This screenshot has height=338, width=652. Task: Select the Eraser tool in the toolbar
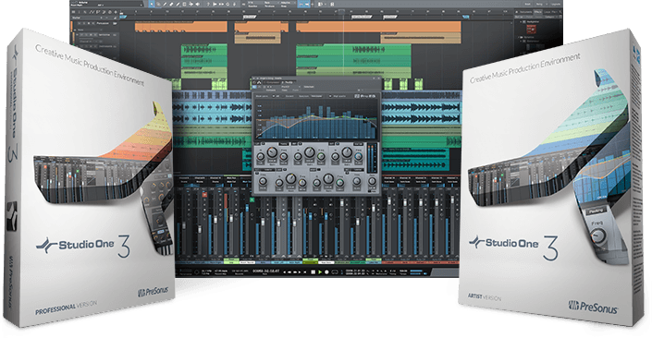click(x=171, y=4)
